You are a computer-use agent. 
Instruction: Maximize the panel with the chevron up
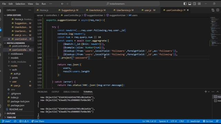click(218, 92)
